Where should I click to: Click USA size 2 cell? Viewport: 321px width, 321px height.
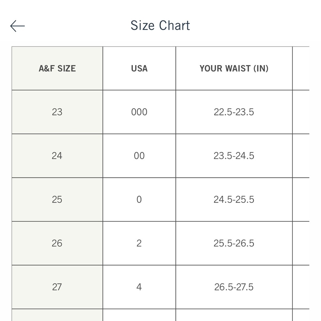(139, 243)
